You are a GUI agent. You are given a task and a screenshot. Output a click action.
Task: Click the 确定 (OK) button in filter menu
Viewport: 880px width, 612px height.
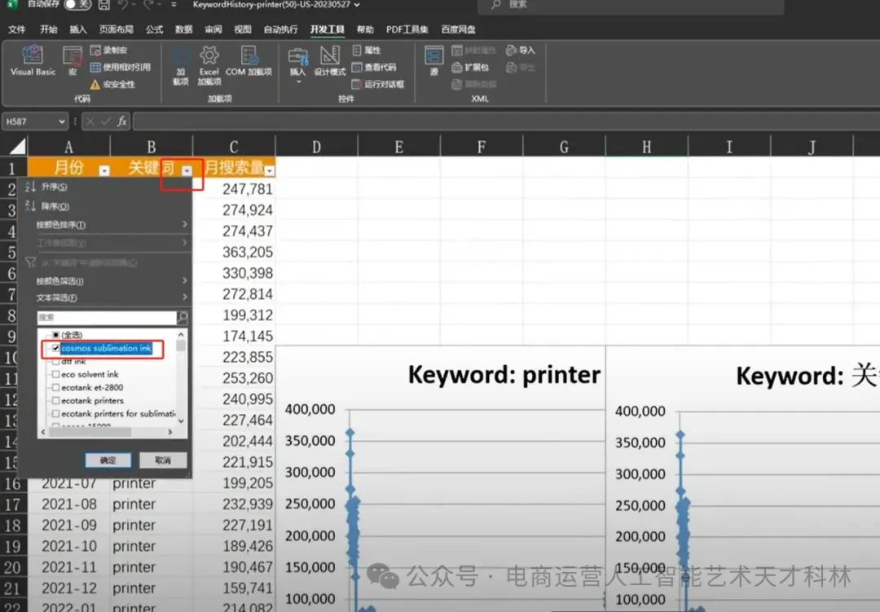pos(107,459)
